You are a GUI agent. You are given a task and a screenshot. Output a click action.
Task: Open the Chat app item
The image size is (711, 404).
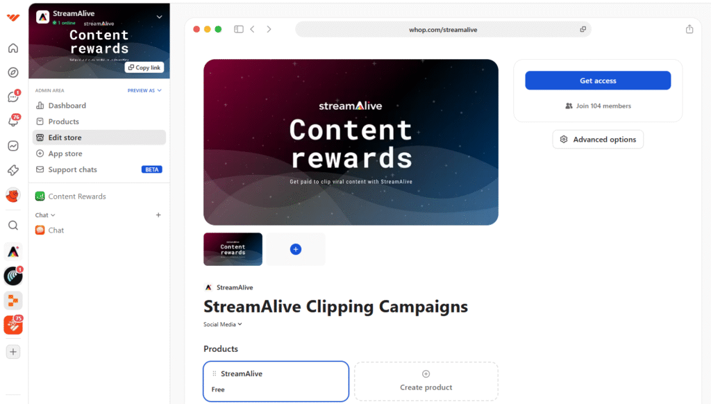coord(99,230)
